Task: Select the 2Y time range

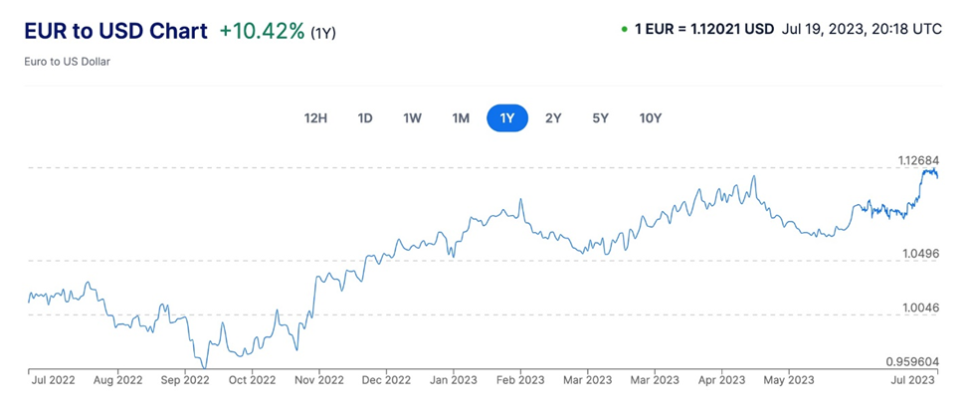Action: click(x=554, y=118)
